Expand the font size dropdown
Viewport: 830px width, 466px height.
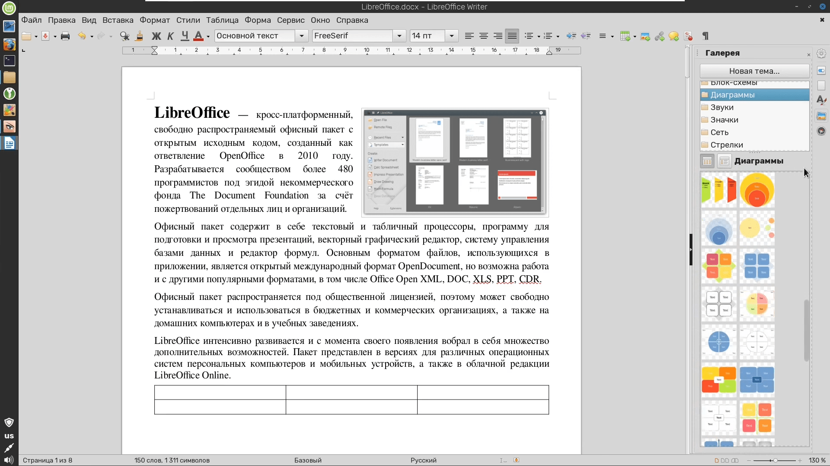coord(452,36)
